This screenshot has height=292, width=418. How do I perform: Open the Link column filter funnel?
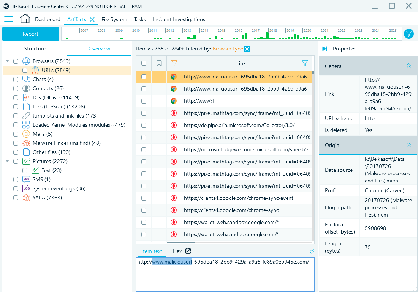coord(304,63)
